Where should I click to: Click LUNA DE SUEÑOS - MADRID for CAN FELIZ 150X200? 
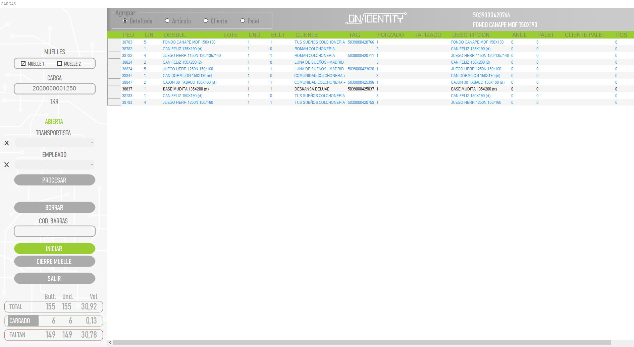coord(319,62)
